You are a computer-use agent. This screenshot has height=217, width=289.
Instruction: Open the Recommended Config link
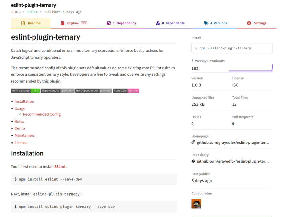pos(42,114)
